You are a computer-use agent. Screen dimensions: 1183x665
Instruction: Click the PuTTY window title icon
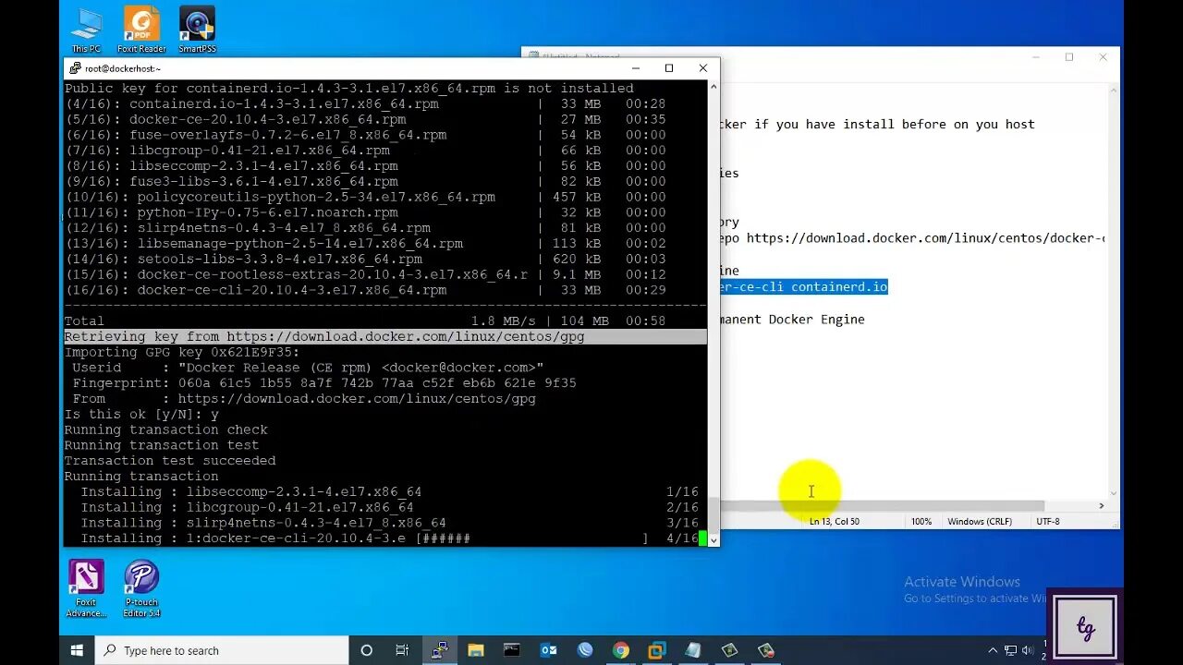tap(75, 68)
